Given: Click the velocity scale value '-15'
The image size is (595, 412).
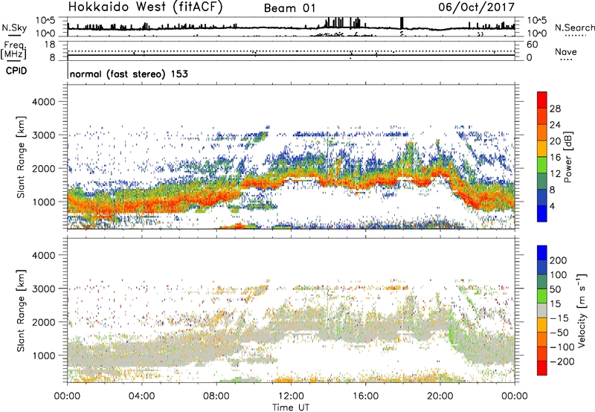Looking at the screenshot, I should click(x=559, y=318).
